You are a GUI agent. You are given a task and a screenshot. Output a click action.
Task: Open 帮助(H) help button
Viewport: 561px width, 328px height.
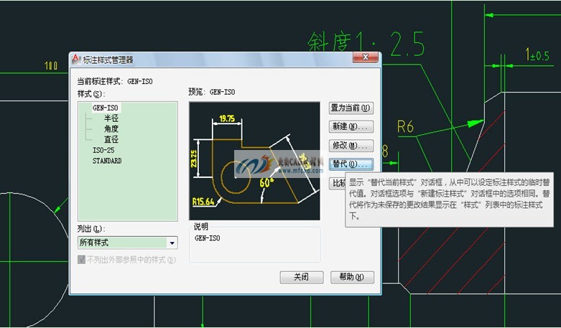[352, 277]
